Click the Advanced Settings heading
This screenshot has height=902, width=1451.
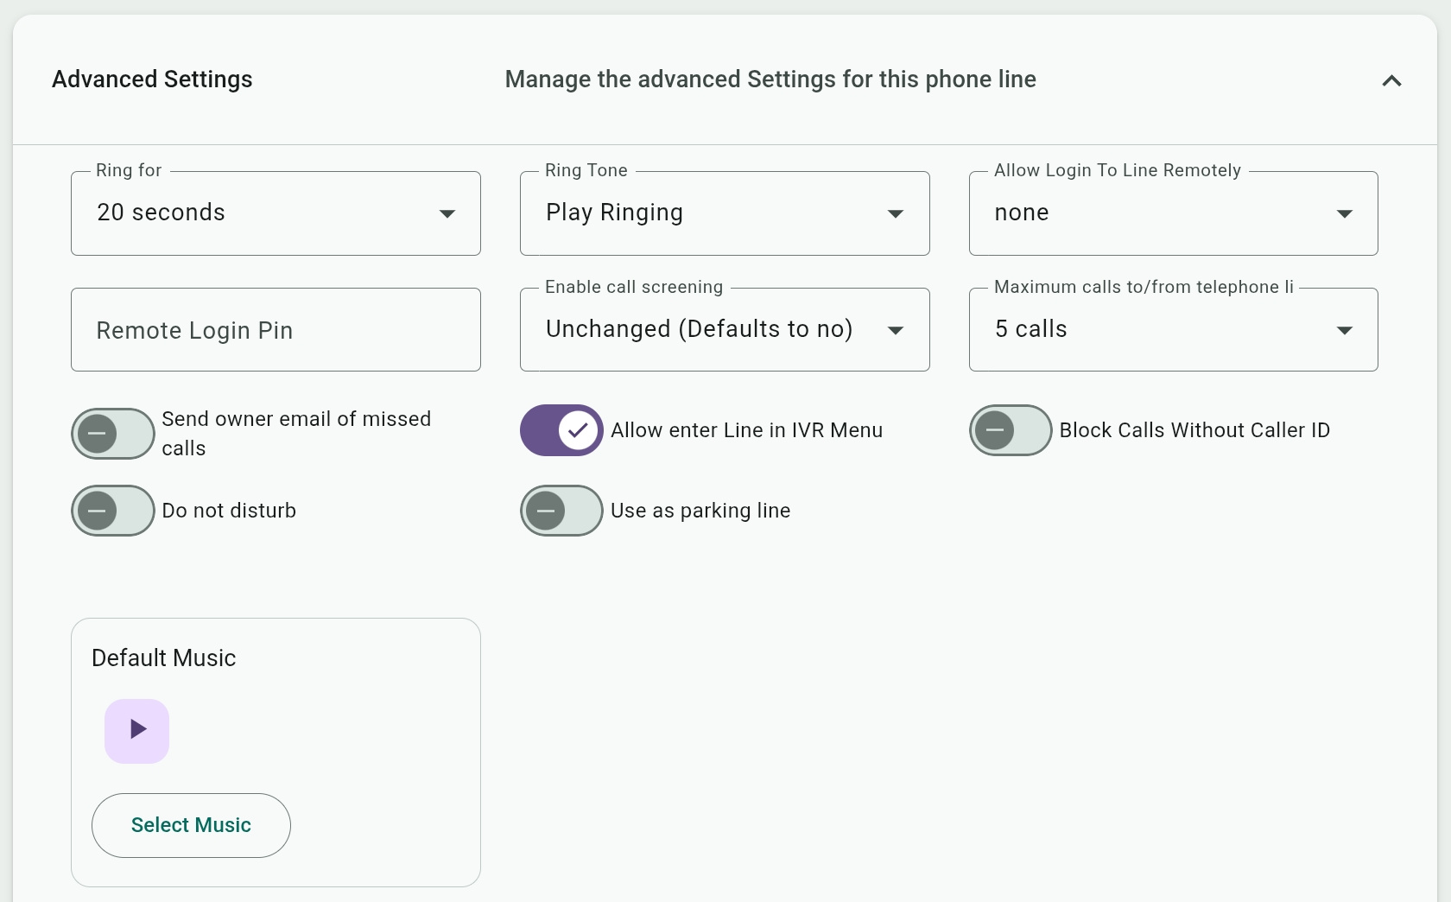click(x=152, y=79)
